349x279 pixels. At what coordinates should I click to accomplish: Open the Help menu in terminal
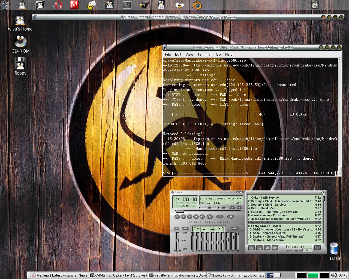click(229, 54)
